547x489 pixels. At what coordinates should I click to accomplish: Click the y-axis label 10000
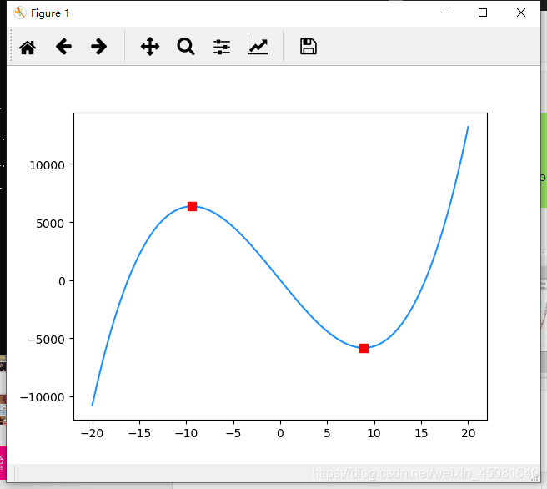pyautogui.click(x=47, y=165)
